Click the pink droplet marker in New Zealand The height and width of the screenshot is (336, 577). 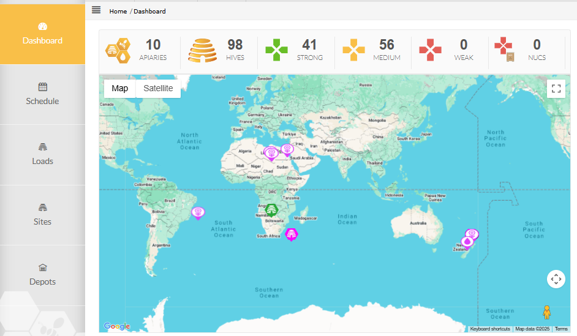pos(467,242)
